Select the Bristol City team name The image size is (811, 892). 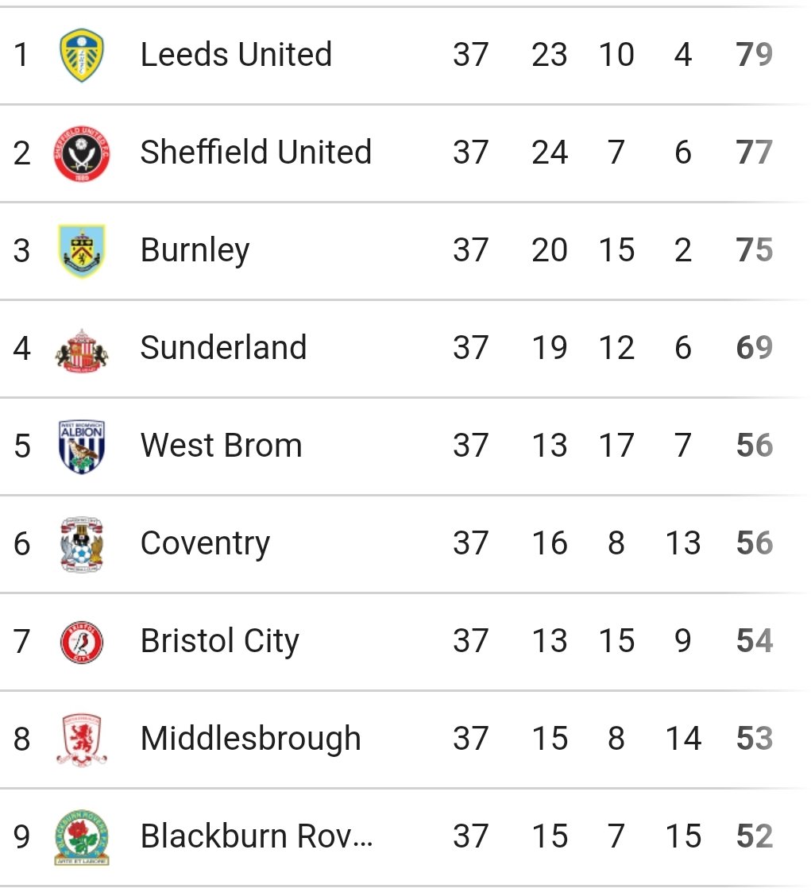tap(219, 642)
